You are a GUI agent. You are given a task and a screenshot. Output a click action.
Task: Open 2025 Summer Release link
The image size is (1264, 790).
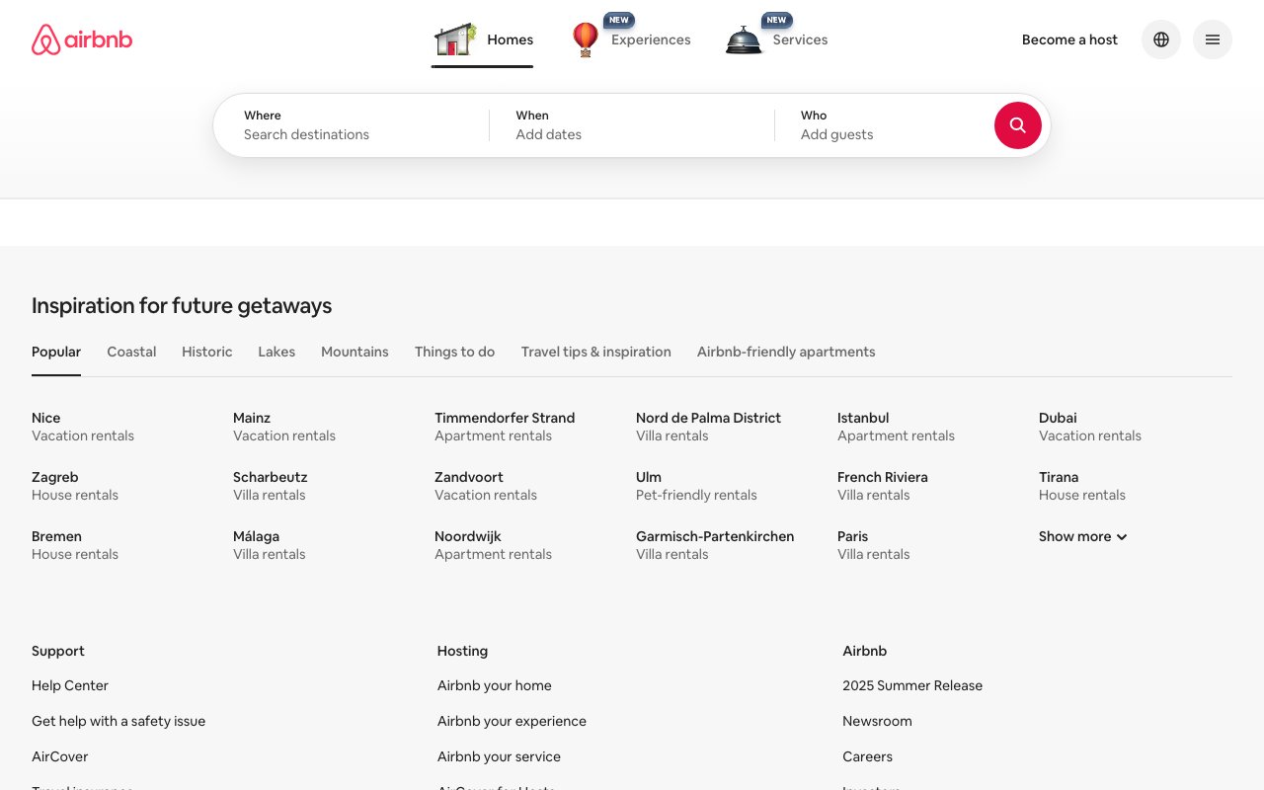[x=912, y=685]
